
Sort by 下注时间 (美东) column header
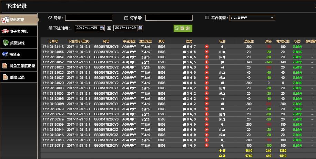79,41
